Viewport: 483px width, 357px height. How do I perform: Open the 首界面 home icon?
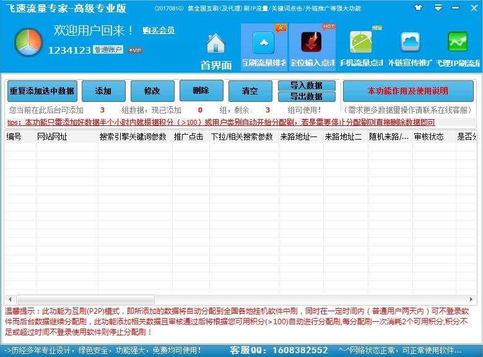(x=215, y=43)
